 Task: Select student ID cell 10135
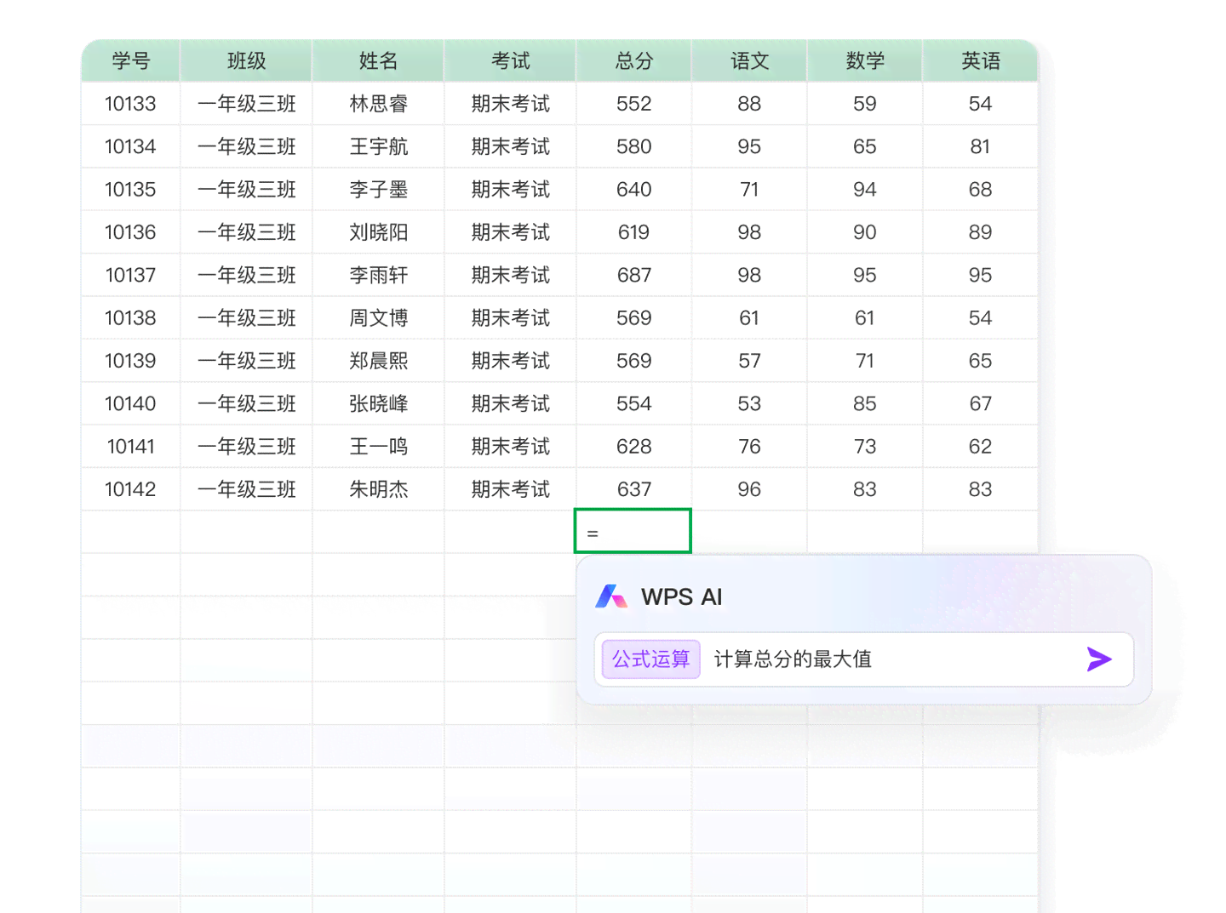[131, 189]
